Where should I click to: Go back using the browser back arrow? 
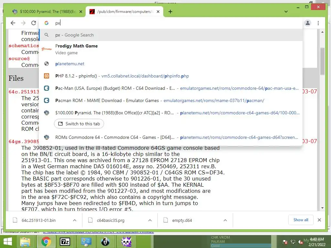click(13, 23)
